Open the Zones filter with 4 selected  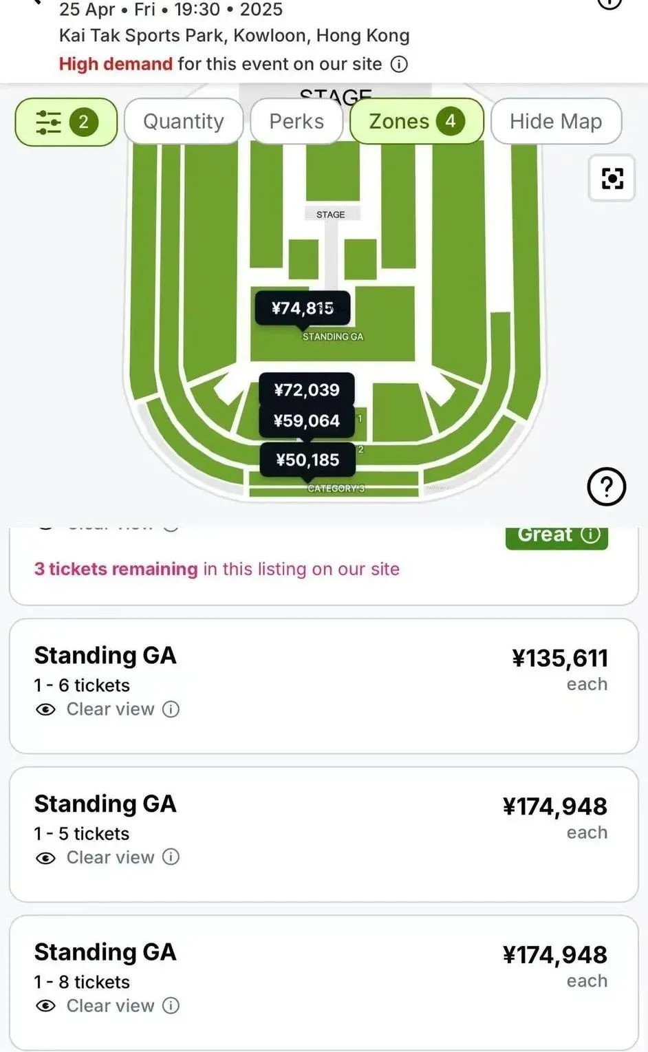[x=416, y=122]
